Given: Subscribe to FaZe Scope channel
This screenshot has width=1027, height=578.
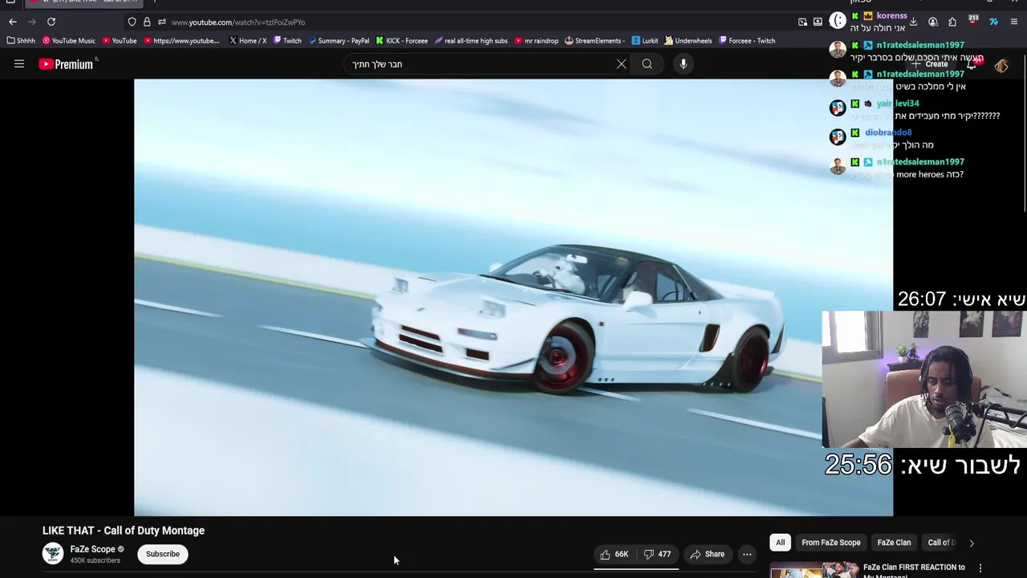Looking at the screenshot, I should (x=163, y=554).
